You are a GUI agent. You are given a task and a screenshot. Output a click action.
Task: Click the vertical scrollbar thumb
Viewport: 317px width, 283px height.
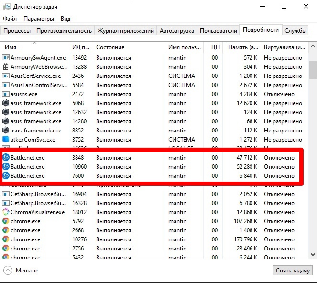point(313,70)
